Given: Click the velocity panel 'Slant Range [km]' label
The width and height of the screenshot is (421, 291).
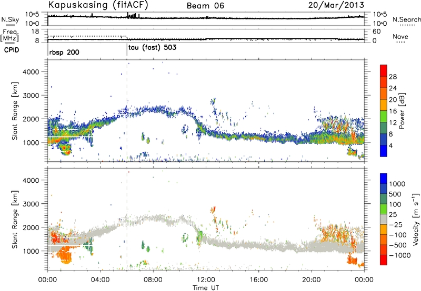Looking at the screenshot, I should pyautogui.click(x=15, y=220).
